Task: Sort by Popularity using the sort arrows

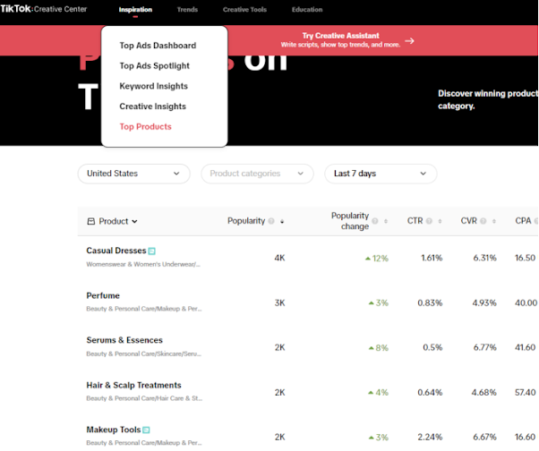Action: pos(282,221)
